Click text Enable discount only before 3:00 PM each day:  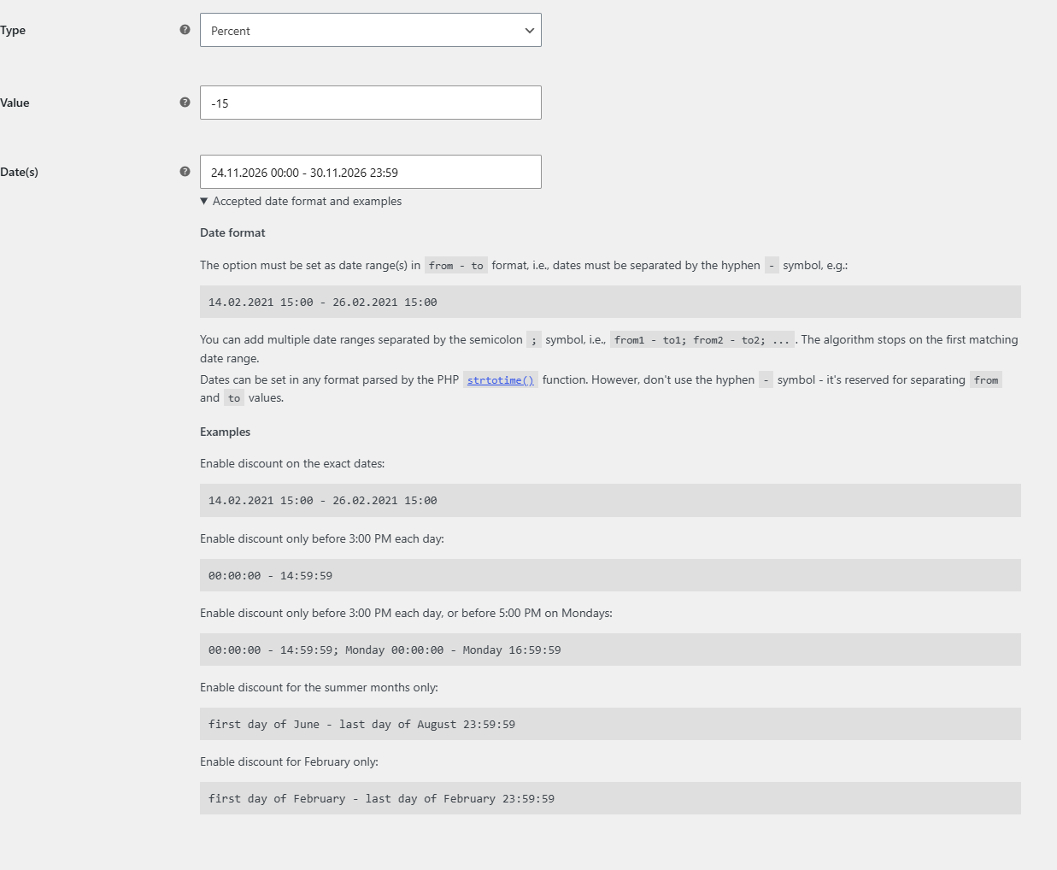click(322, 539)
